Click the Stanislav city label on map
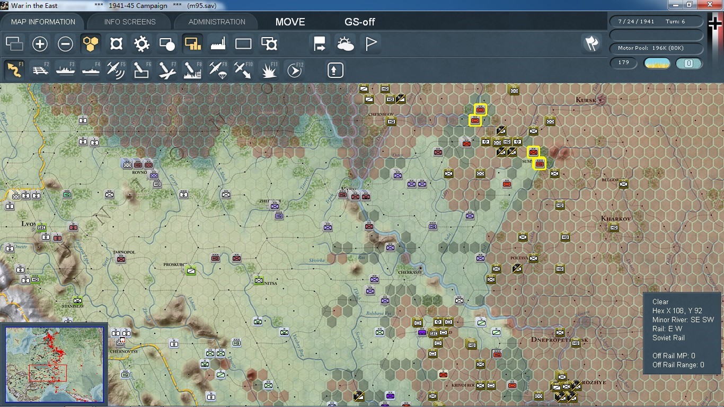724x407 pixels. [x=73, y=306]
